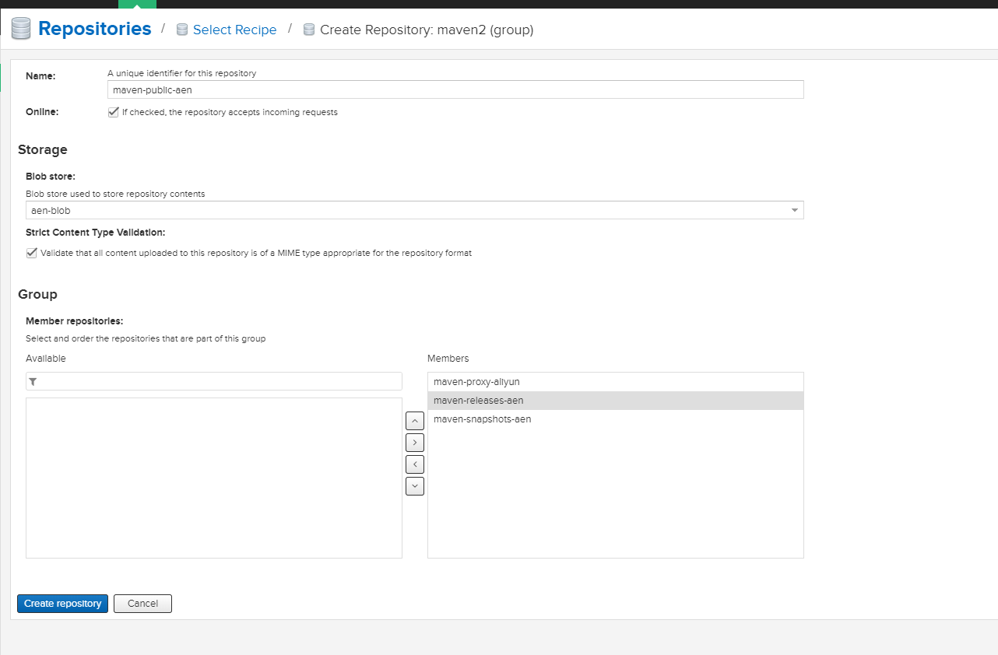
Task: Click the icon beside Select Recipe
Action: tap(182, 30)
